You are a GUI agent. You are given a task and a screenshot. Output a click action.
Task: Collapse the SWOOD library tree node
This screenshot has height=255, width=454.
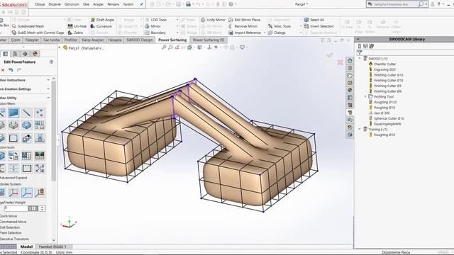(x=360, y=59)
